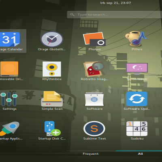Open Startup Applications rocket icon

pyautogui.click(x=10, y=128)
